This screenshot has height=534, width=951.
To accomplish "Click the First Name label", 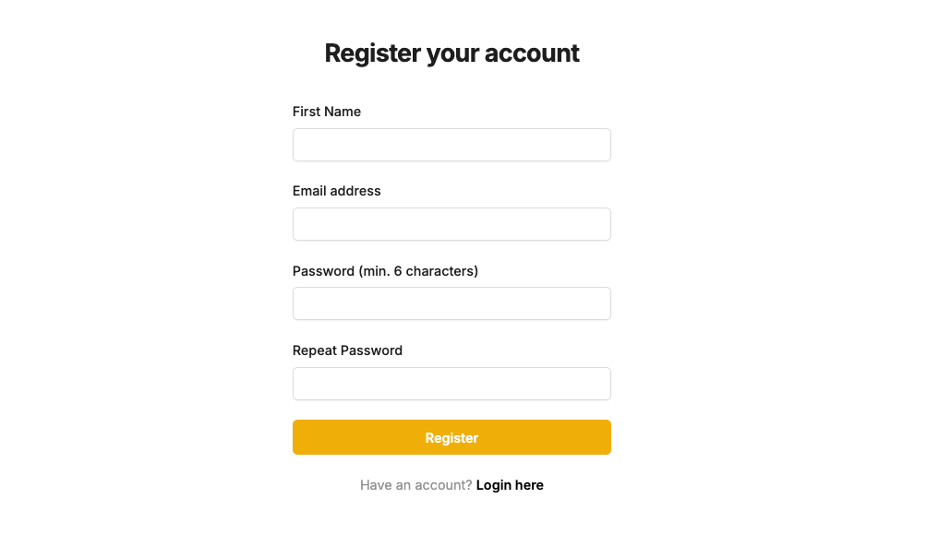I will pos(327,112).
